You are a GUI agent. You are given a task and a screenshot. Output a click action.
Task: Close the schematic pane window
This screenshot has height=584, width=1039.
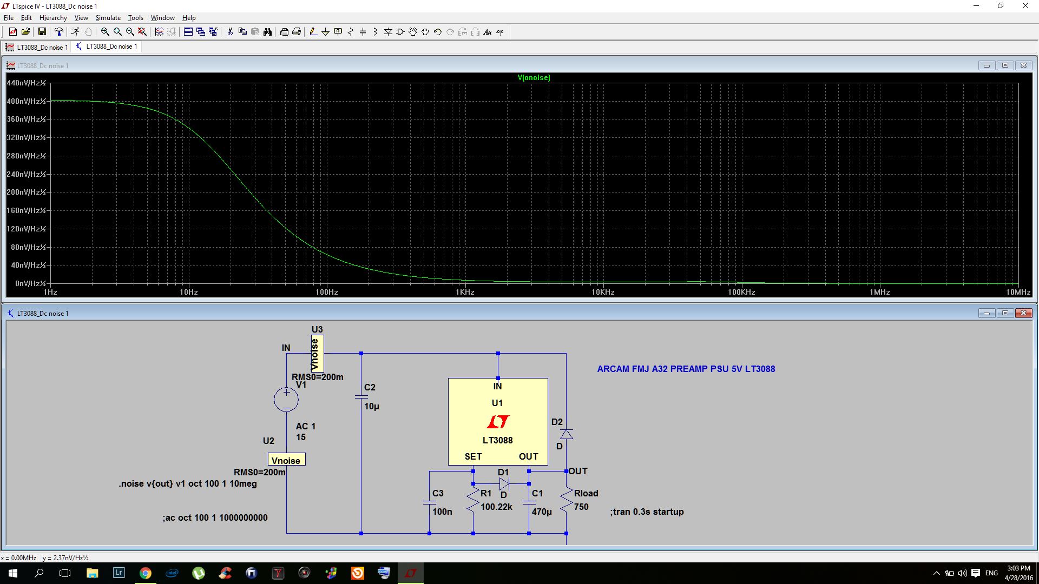[x=1023, y=313]
